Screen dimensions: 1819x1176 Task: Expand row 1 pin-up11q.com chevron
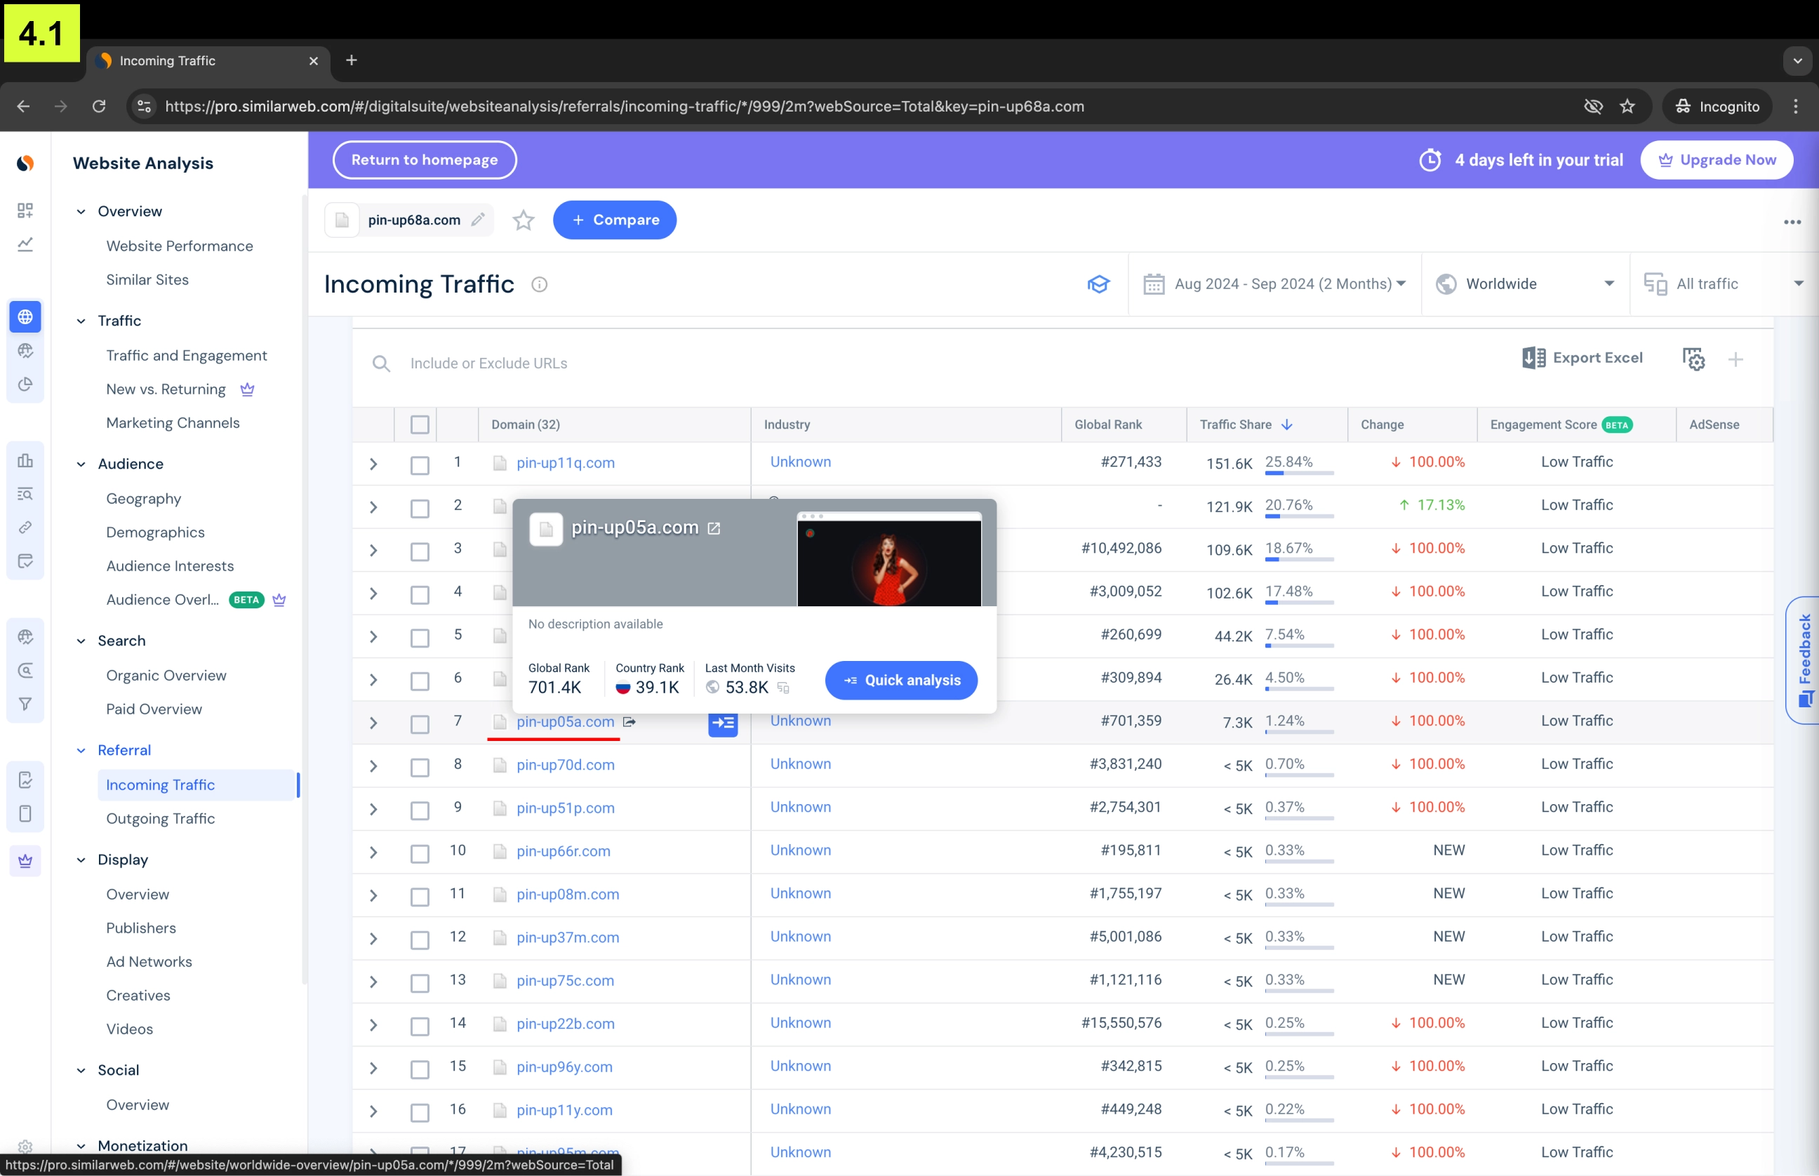(x=373, y=464)
